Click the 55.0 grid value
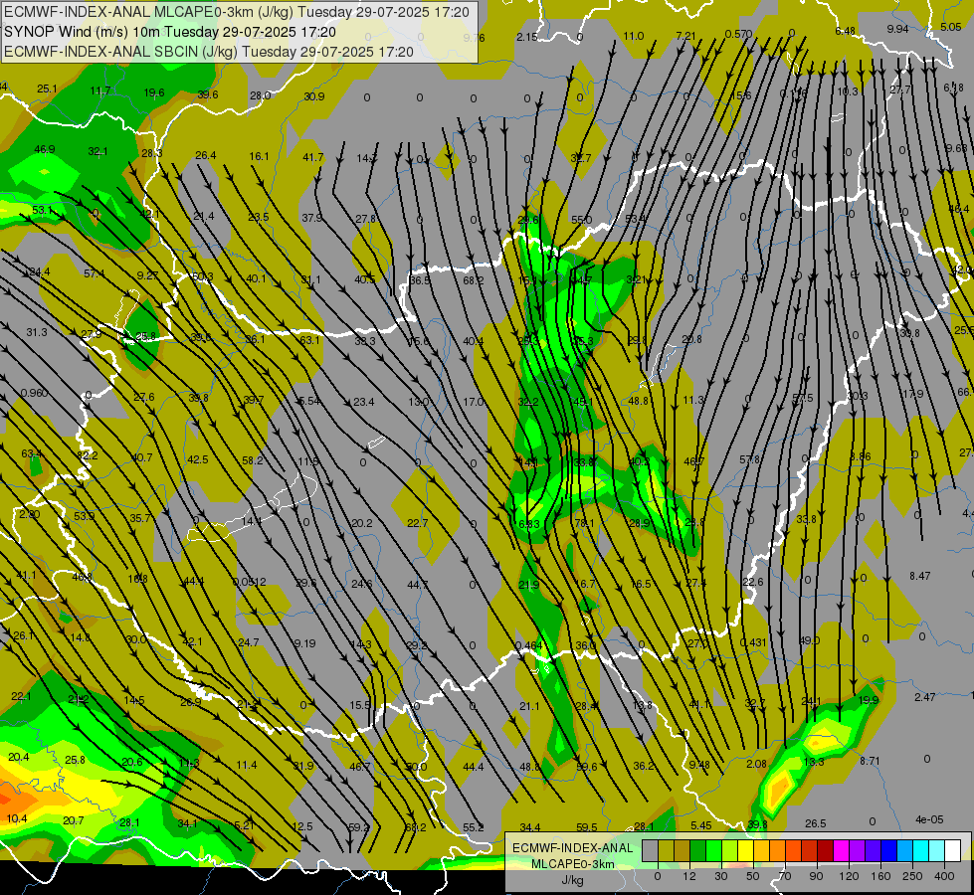 (581, 219)
